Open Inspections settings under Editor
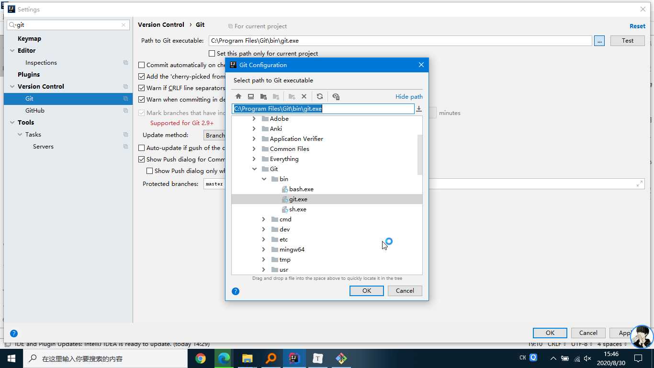The image size is (654, 368). coord(41,63)
